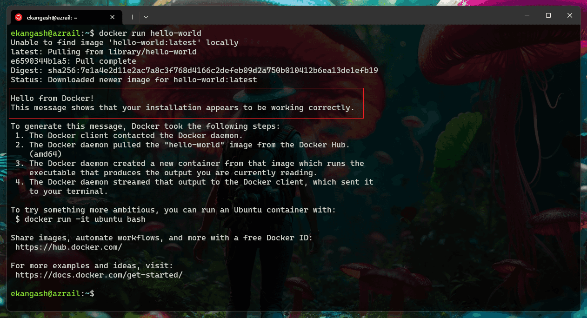Close the terminal window
The image size is (587, 318).
click(570, 15)
